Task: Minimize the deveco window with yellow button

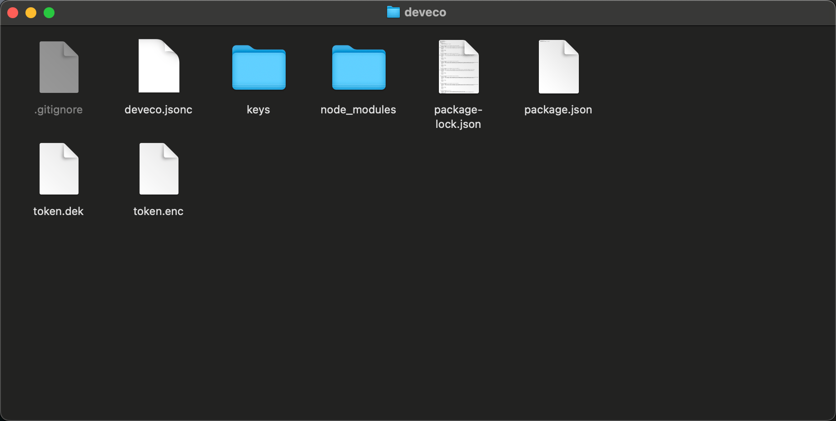Action: tap(31, 13)
